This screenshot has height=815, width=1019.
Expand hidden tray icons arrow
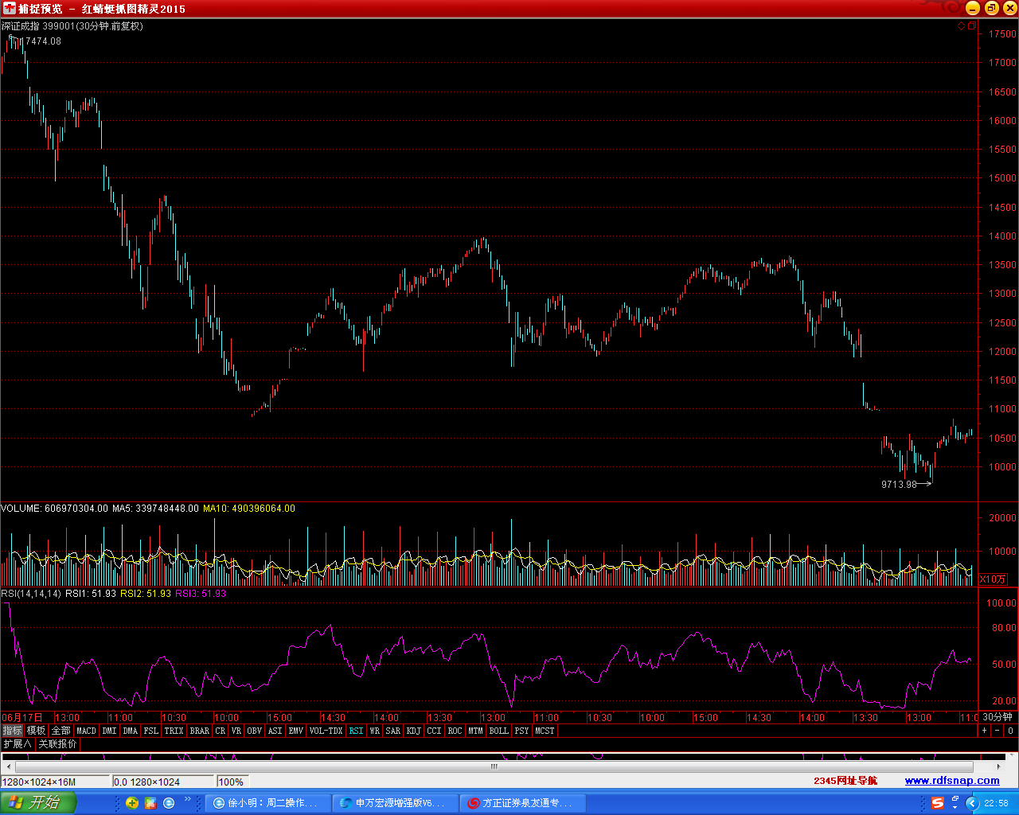click(971, 803)
